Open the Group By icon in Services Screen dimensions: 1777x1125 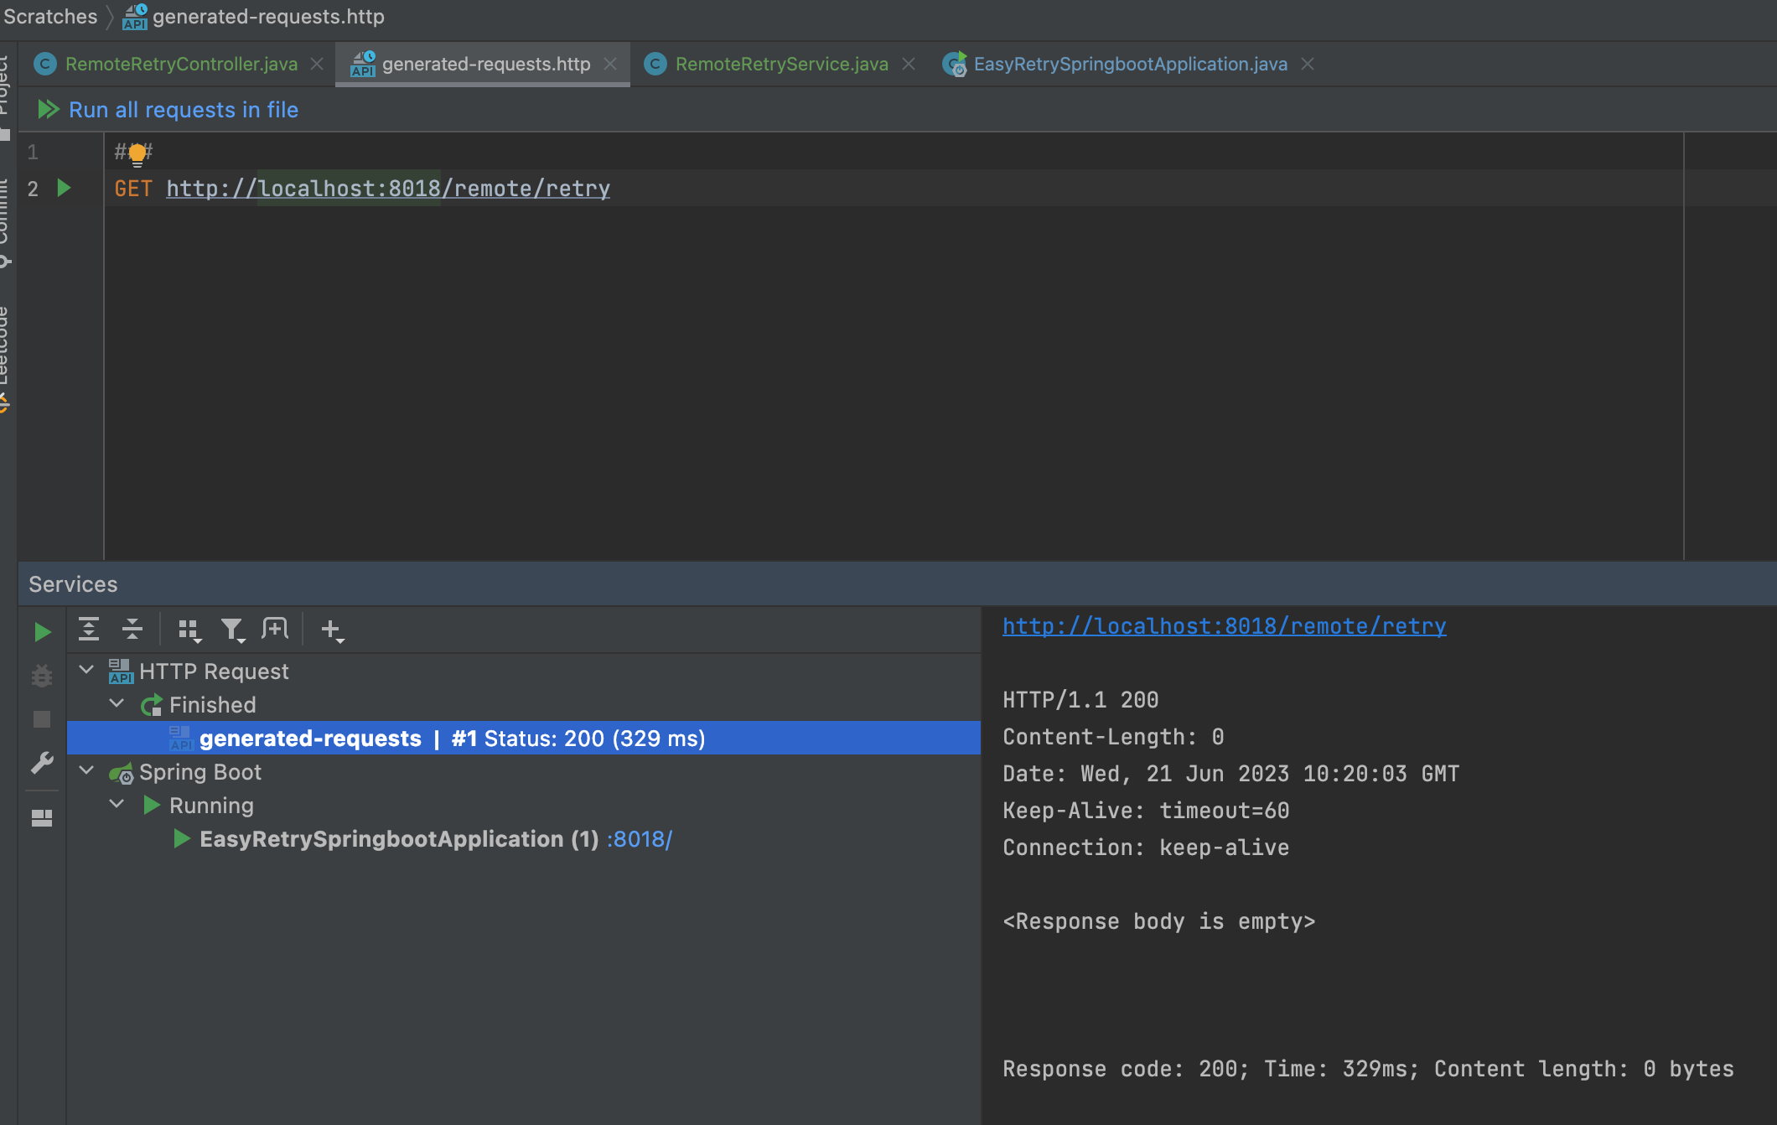click(189, 630)
